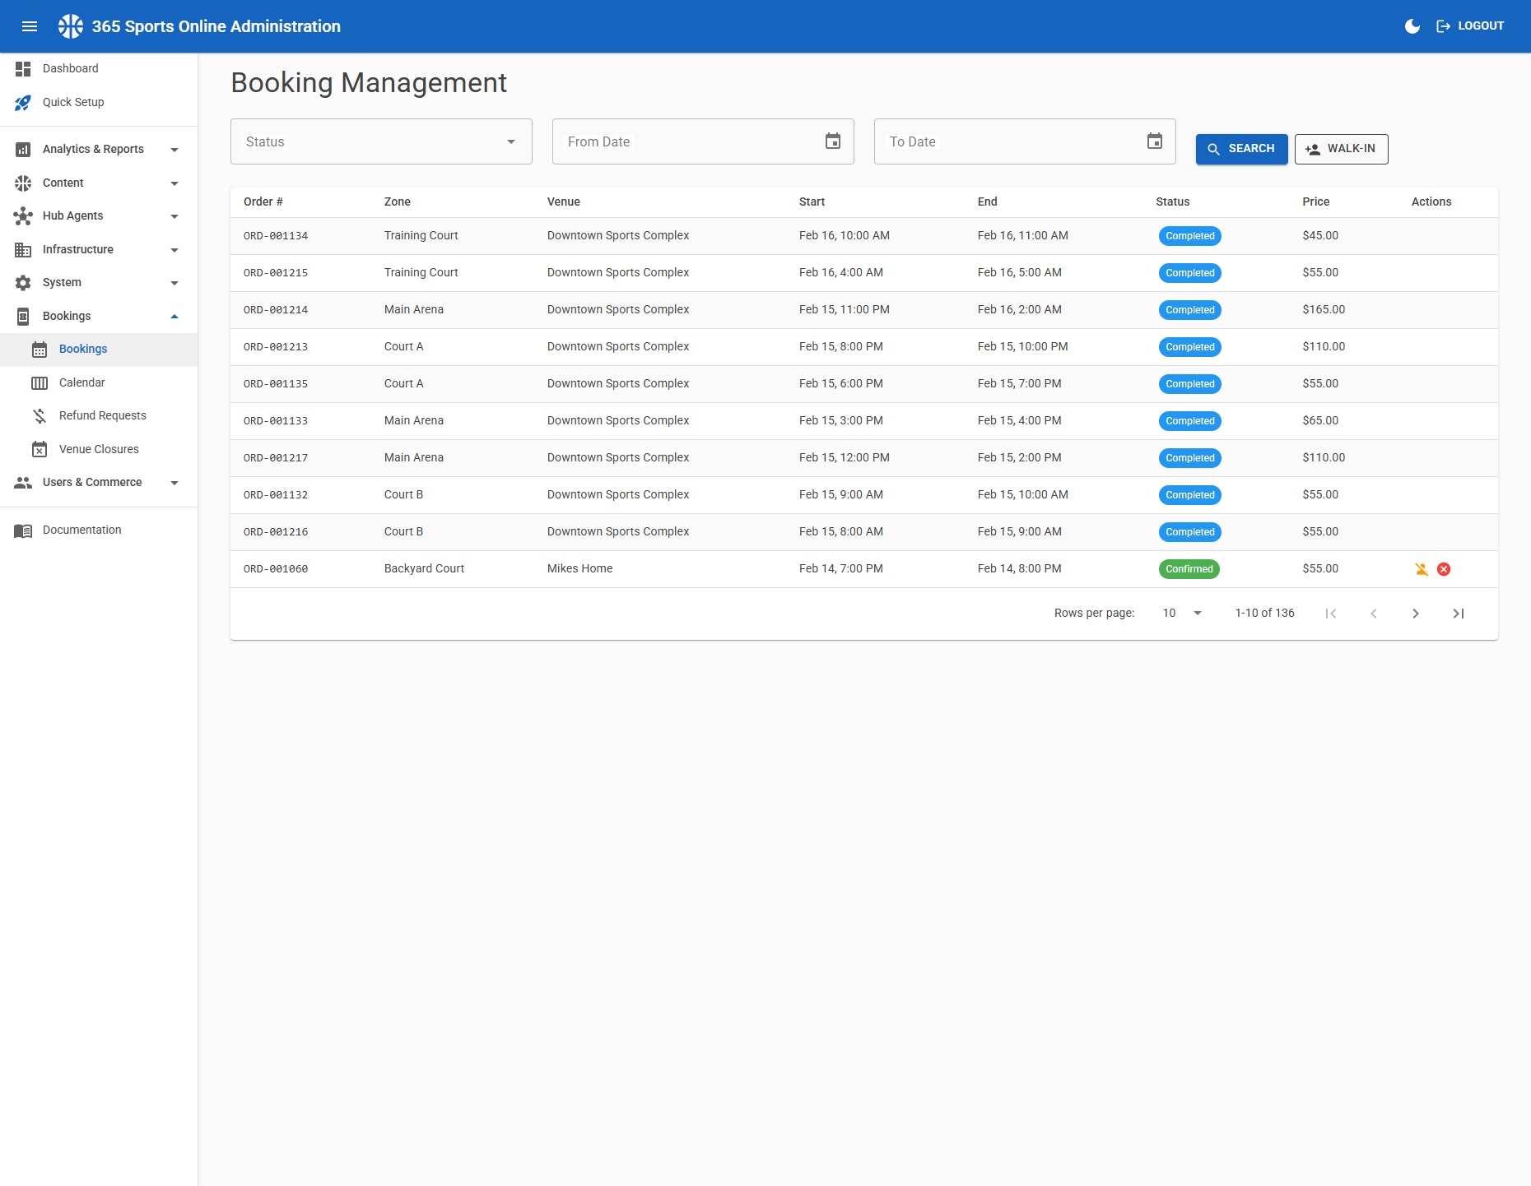The height and width of the screenshot is (1186, 1531).
Task: Click the Hub Agents network icon
Action: coord(23,216)
